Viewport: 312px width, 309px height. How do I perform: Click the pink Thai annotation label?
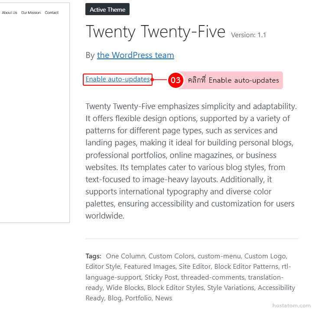233,80
